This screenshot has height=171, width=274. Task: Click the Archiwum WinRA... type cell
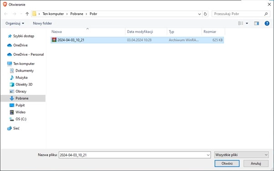click(x=184, y=40)
